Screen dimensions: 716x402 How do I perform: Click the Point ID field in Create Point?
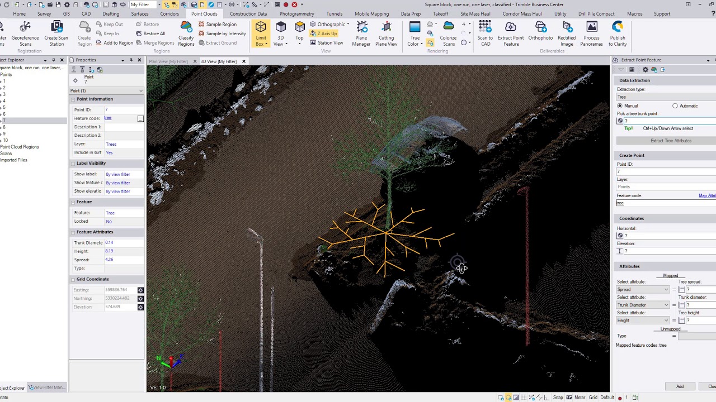pos(666,171)
